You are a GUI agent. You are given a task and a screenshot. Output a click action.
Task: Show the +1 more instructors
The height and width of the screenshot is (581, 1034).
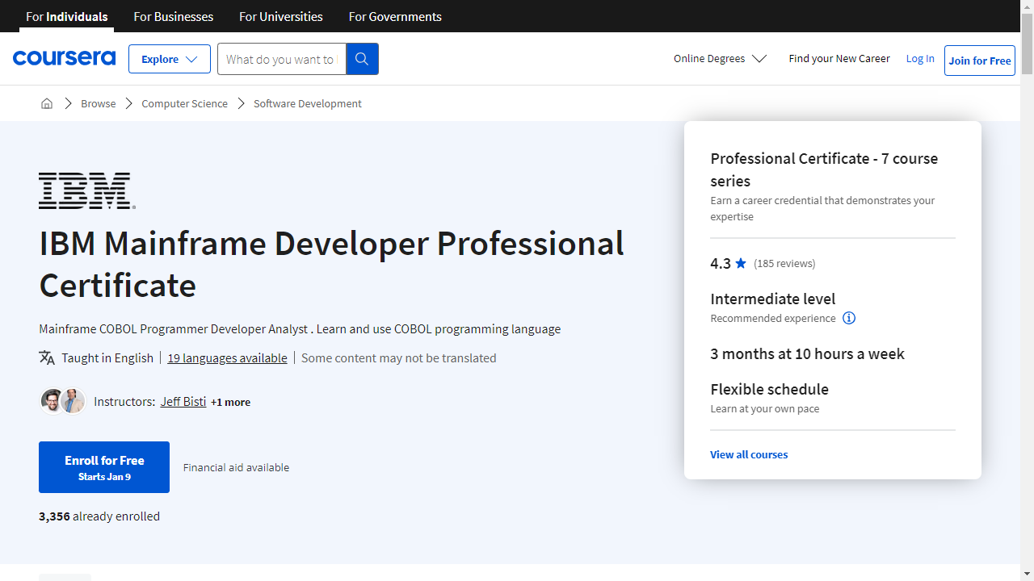tap(230, 402)
